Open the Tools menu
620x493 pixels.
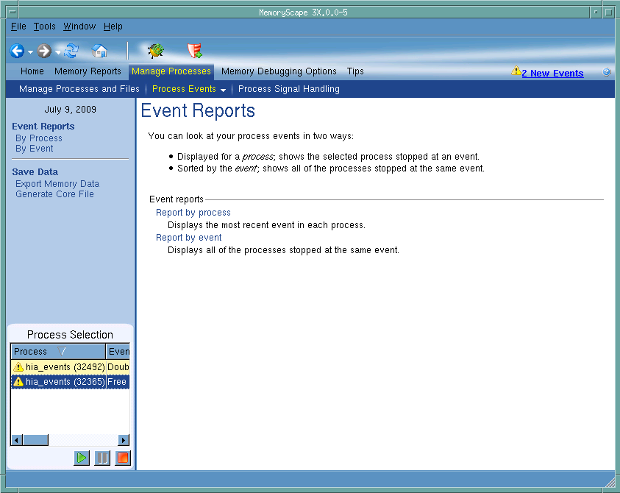(44, 26)
